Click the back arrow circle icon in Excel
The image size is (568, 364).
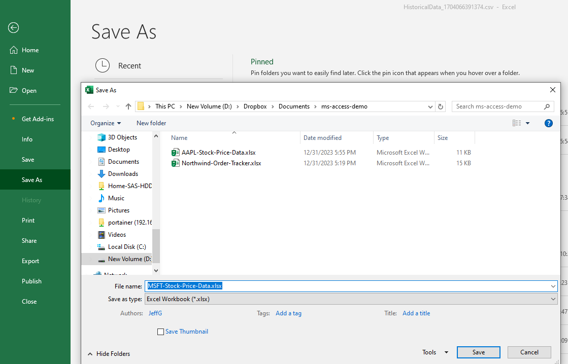click(14, 28)
